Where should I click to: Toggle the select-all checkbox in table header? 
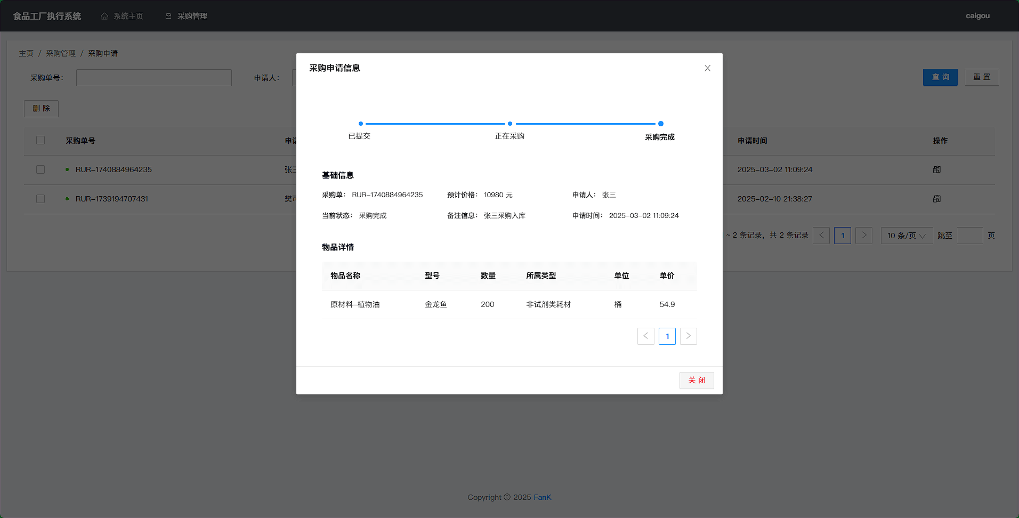pos(41,140)
